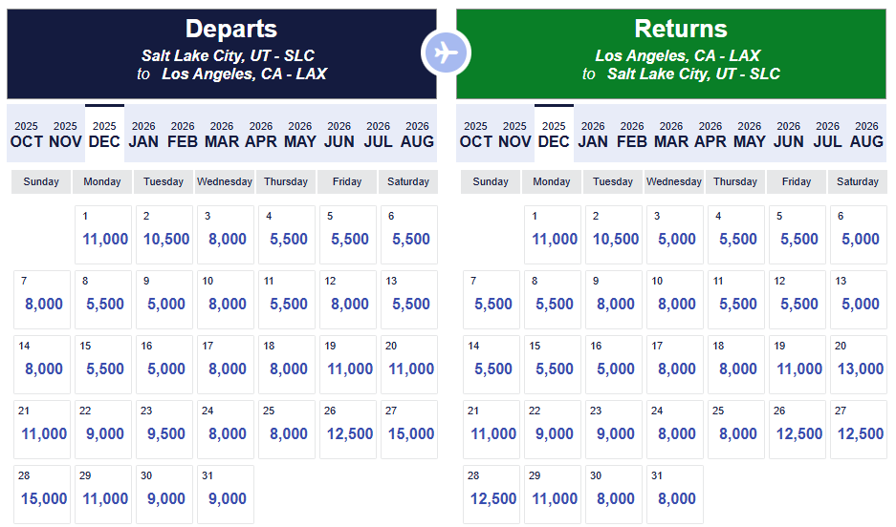
Task: Click the airplane swap icon between panels
Action: (x=446, y=53)
